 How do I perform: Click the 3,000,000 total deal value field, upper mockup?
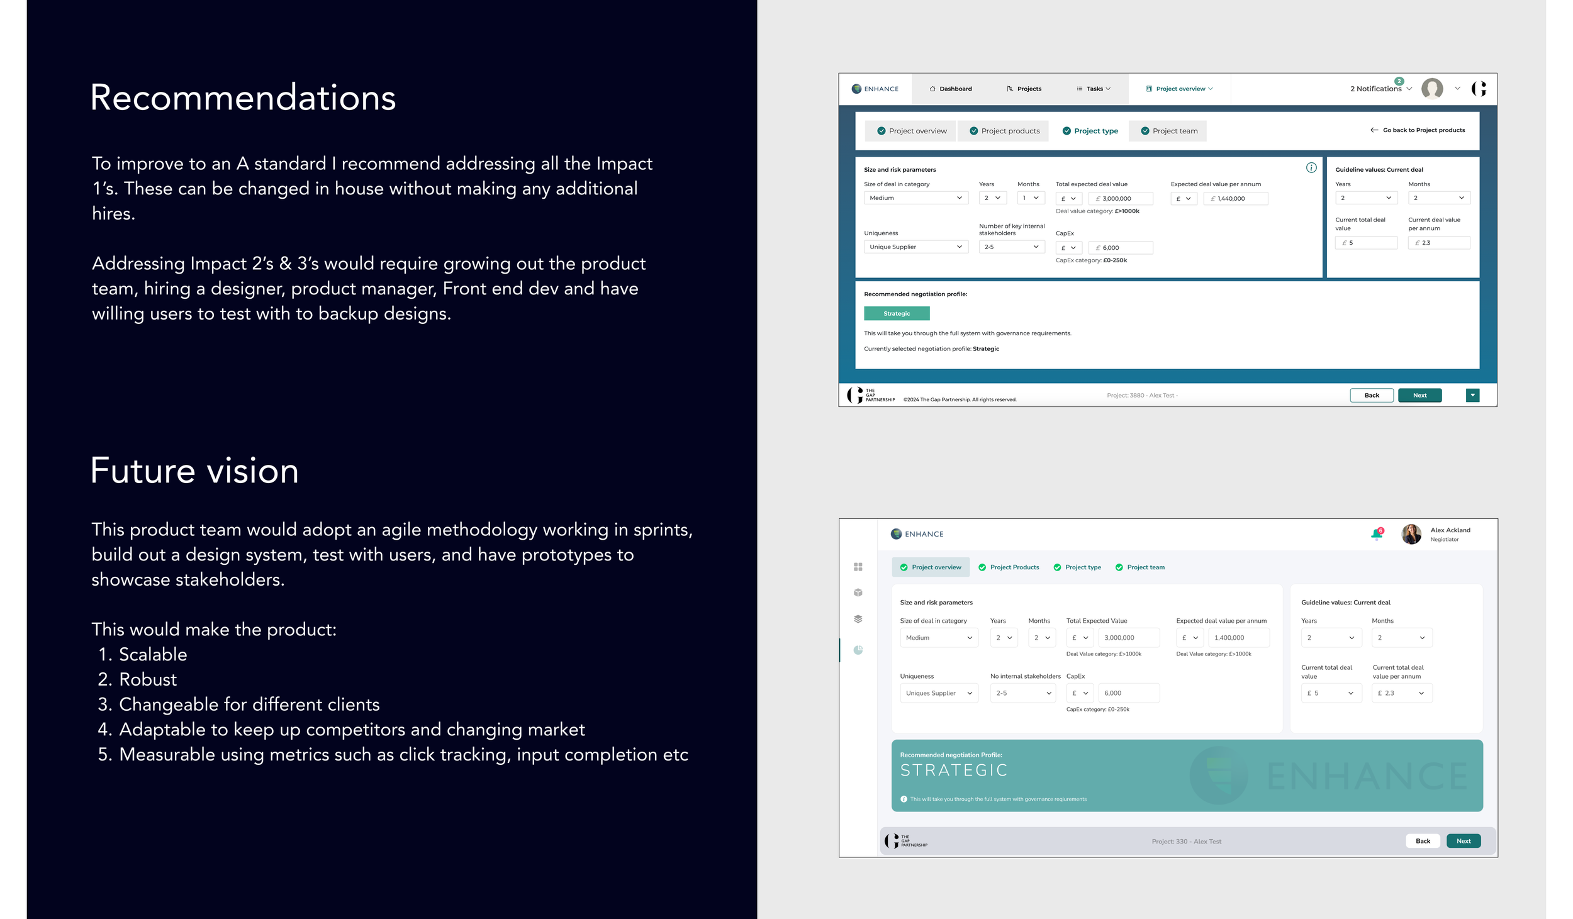(1121, 199)
